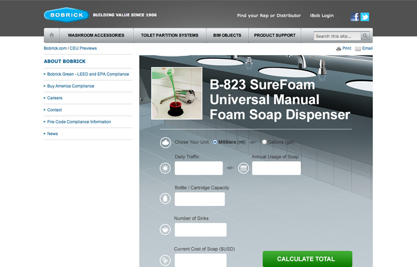Click the Bottle Capacity bottle icon
The height and width of the screenshot is (267, 417).
pyautogui.click(x=165, y=198)
